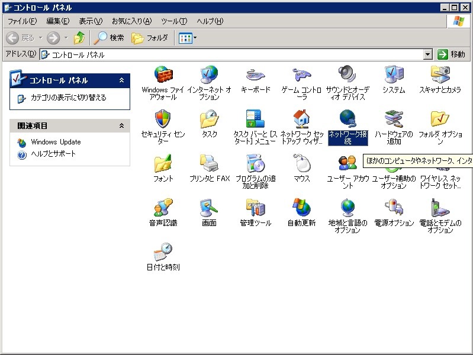Select the ネットワーク接続 icon
This screenshot has width=473, height=355.
[x=347, y=119]
